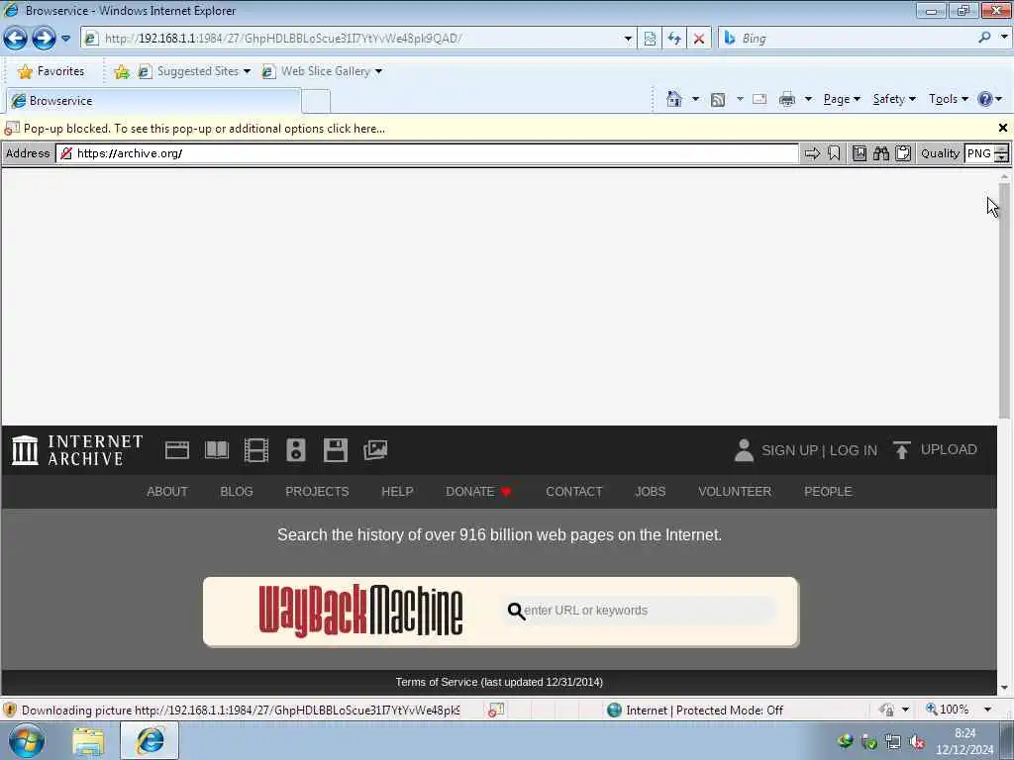Viewport: 1014px width, 760px height.
Task: Click the Internet Archive Web icon
Action: click(176, 450)
